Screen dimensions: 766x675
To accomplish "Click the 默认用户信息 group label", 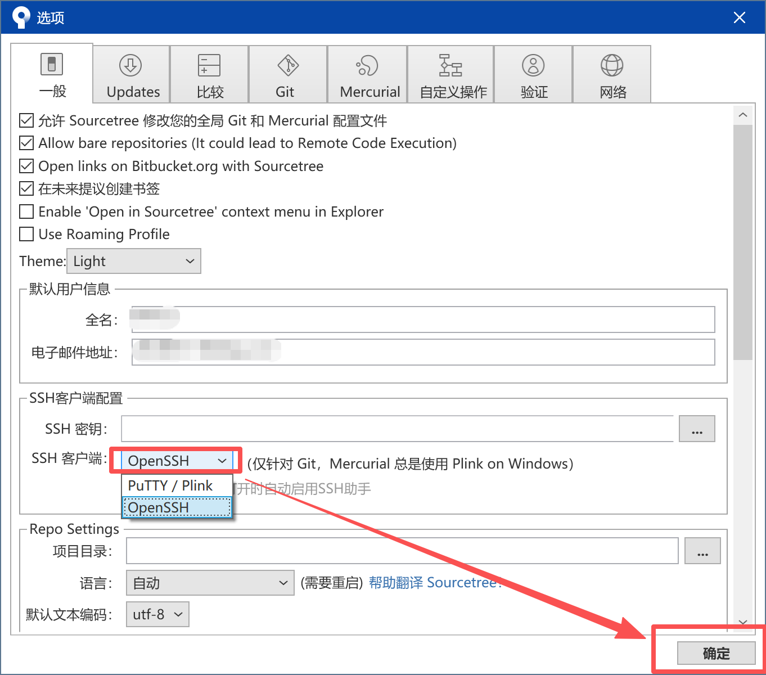I will [70, 289].
